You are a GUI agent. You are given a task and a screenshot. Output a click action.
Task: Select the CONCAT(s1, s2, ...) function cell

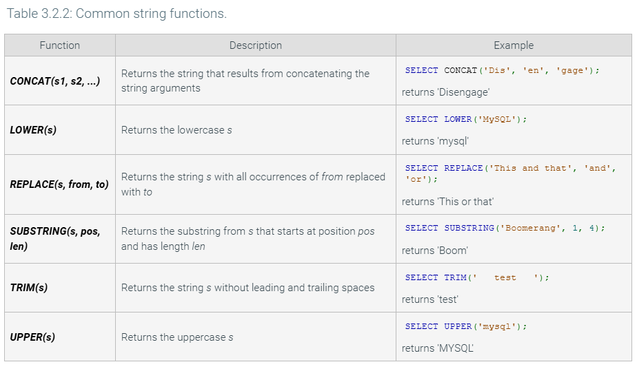pyautogui.click(x=55, y=81)
